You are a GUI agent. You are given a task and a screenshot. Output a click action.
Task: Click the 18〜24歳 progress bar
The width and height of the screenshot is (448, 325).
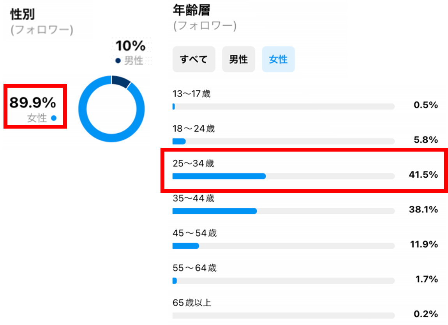pyautogui.click(x=283, y=141)
